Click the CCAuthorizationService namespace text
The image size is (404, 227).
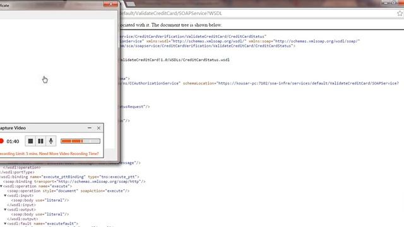pos(150,83)
